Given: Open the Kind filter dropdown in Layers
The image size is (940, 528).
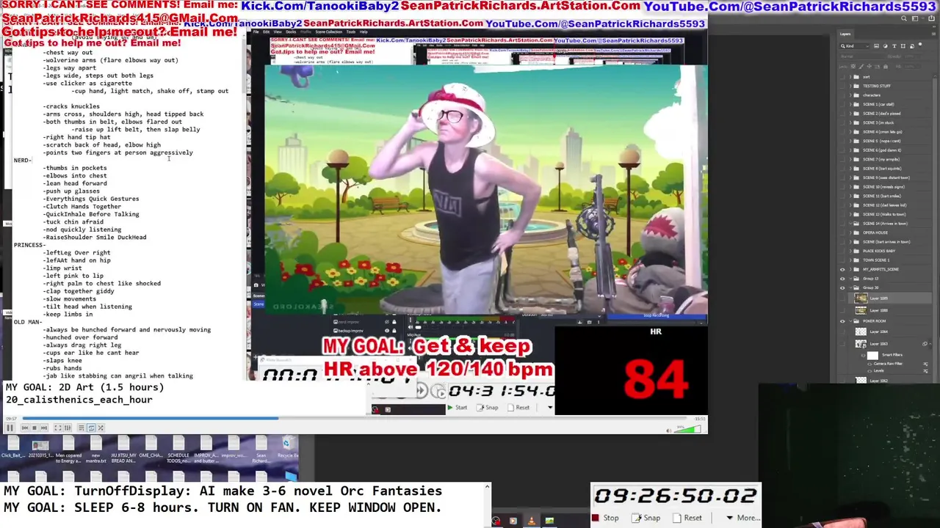Looking at the screenshot, I should 854,46.
